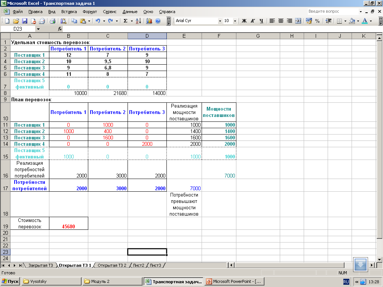This screenshot has width=383, height=287.
Task: Open the AutoSum functions dropdown arrow
Action: tap(132, 21)
